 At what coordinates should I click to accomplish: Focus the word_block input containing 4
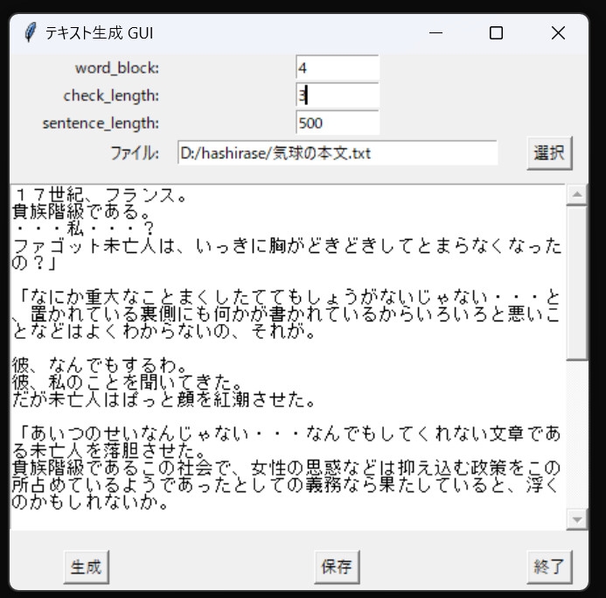338,68
